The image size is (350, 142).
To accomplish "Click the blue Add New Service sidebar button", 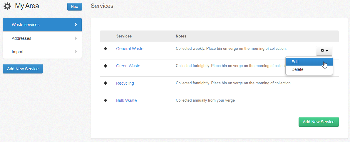I will pyautogui.click(x=23, y=69).
